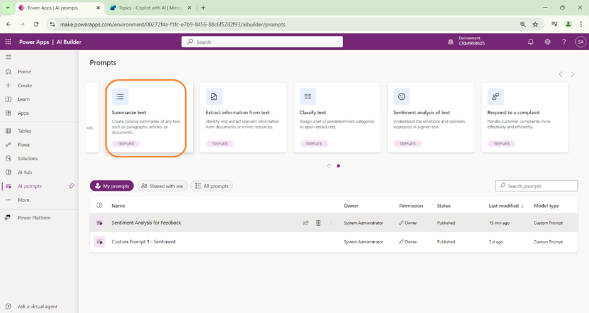
Task: Open the settings gear in header
Action: coord(548,42)
